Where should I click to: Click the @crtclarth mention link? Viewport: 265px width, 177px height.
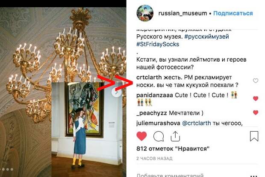click(x=196, y=123)
